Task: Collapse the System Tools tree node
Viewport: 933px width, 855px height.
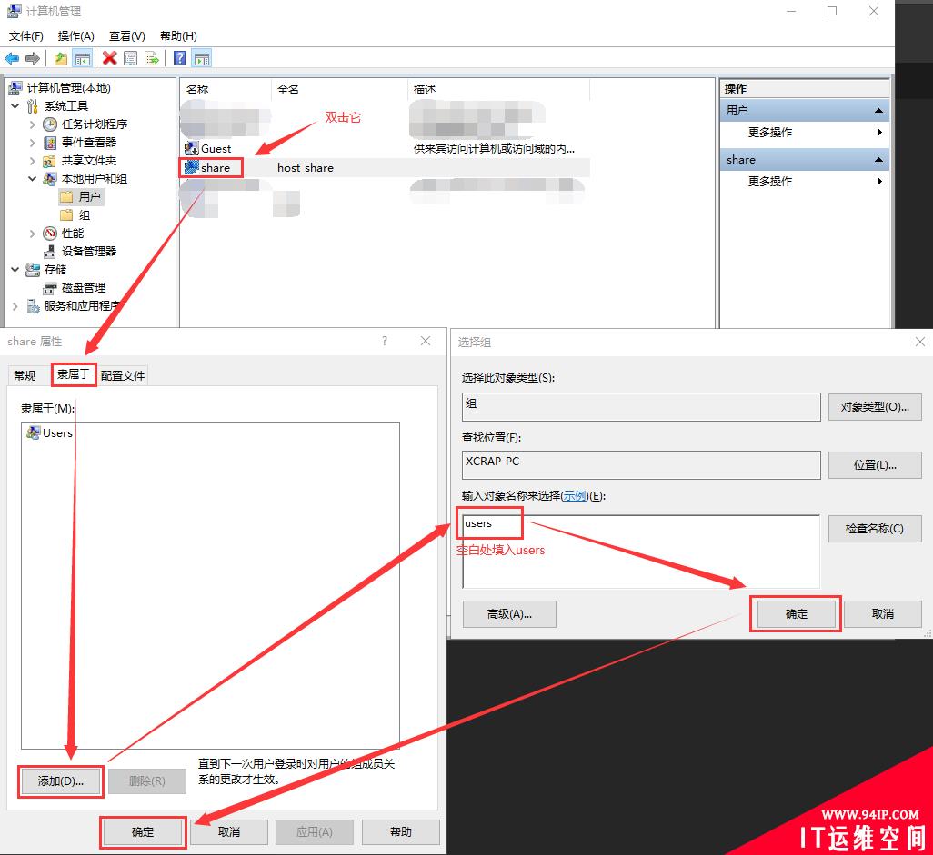Action: click(15, 105)
